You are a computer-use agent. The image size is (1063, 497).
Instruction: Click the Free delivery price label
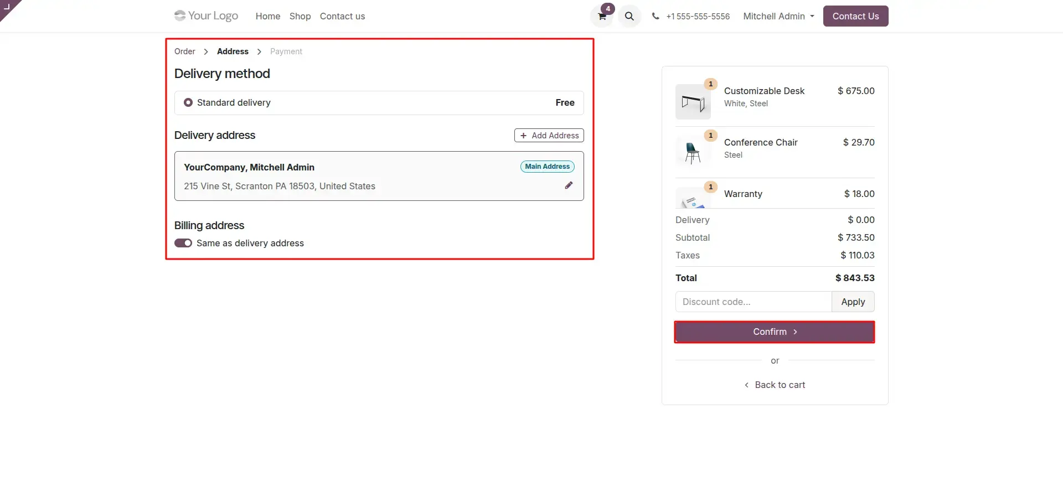coord(565,102)
